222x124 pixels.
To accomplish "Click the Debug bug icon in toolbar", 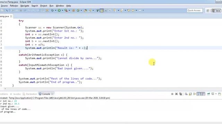I will coord(52,10).
